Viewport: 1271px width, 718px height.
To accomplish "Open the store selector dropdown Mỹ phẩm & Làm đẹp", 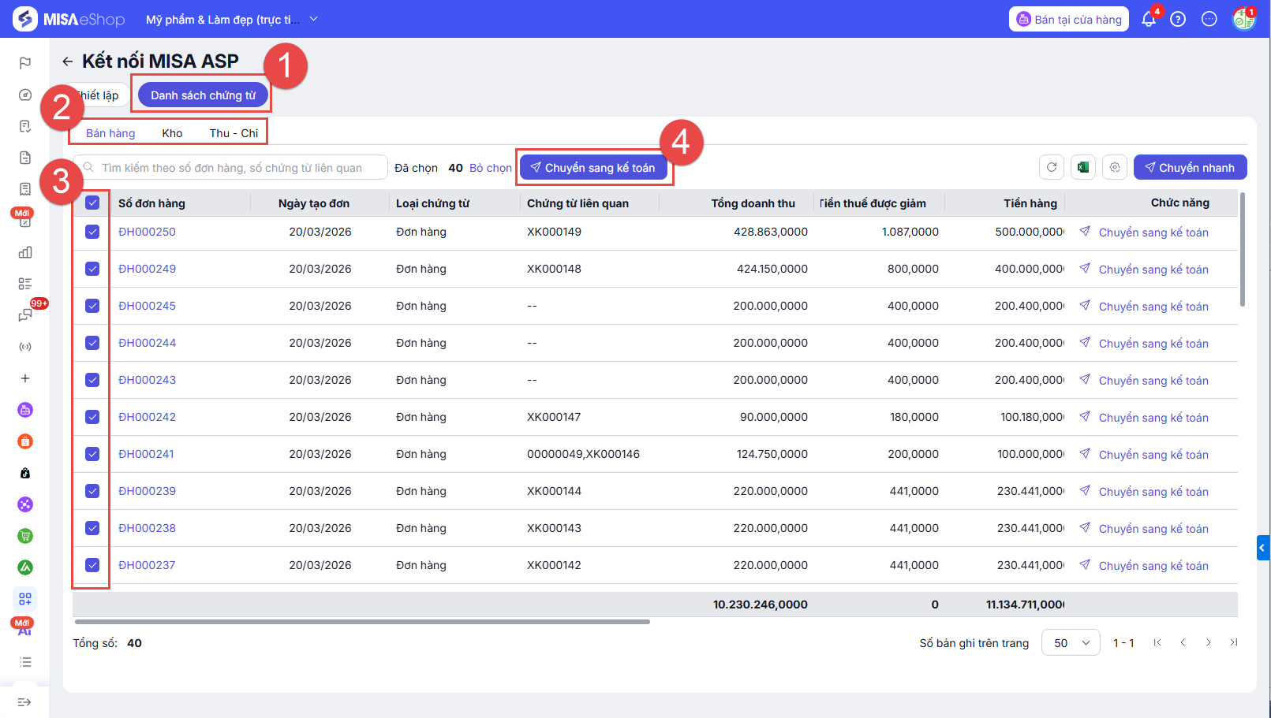I will pyautogui.click(x=232, y=19).
